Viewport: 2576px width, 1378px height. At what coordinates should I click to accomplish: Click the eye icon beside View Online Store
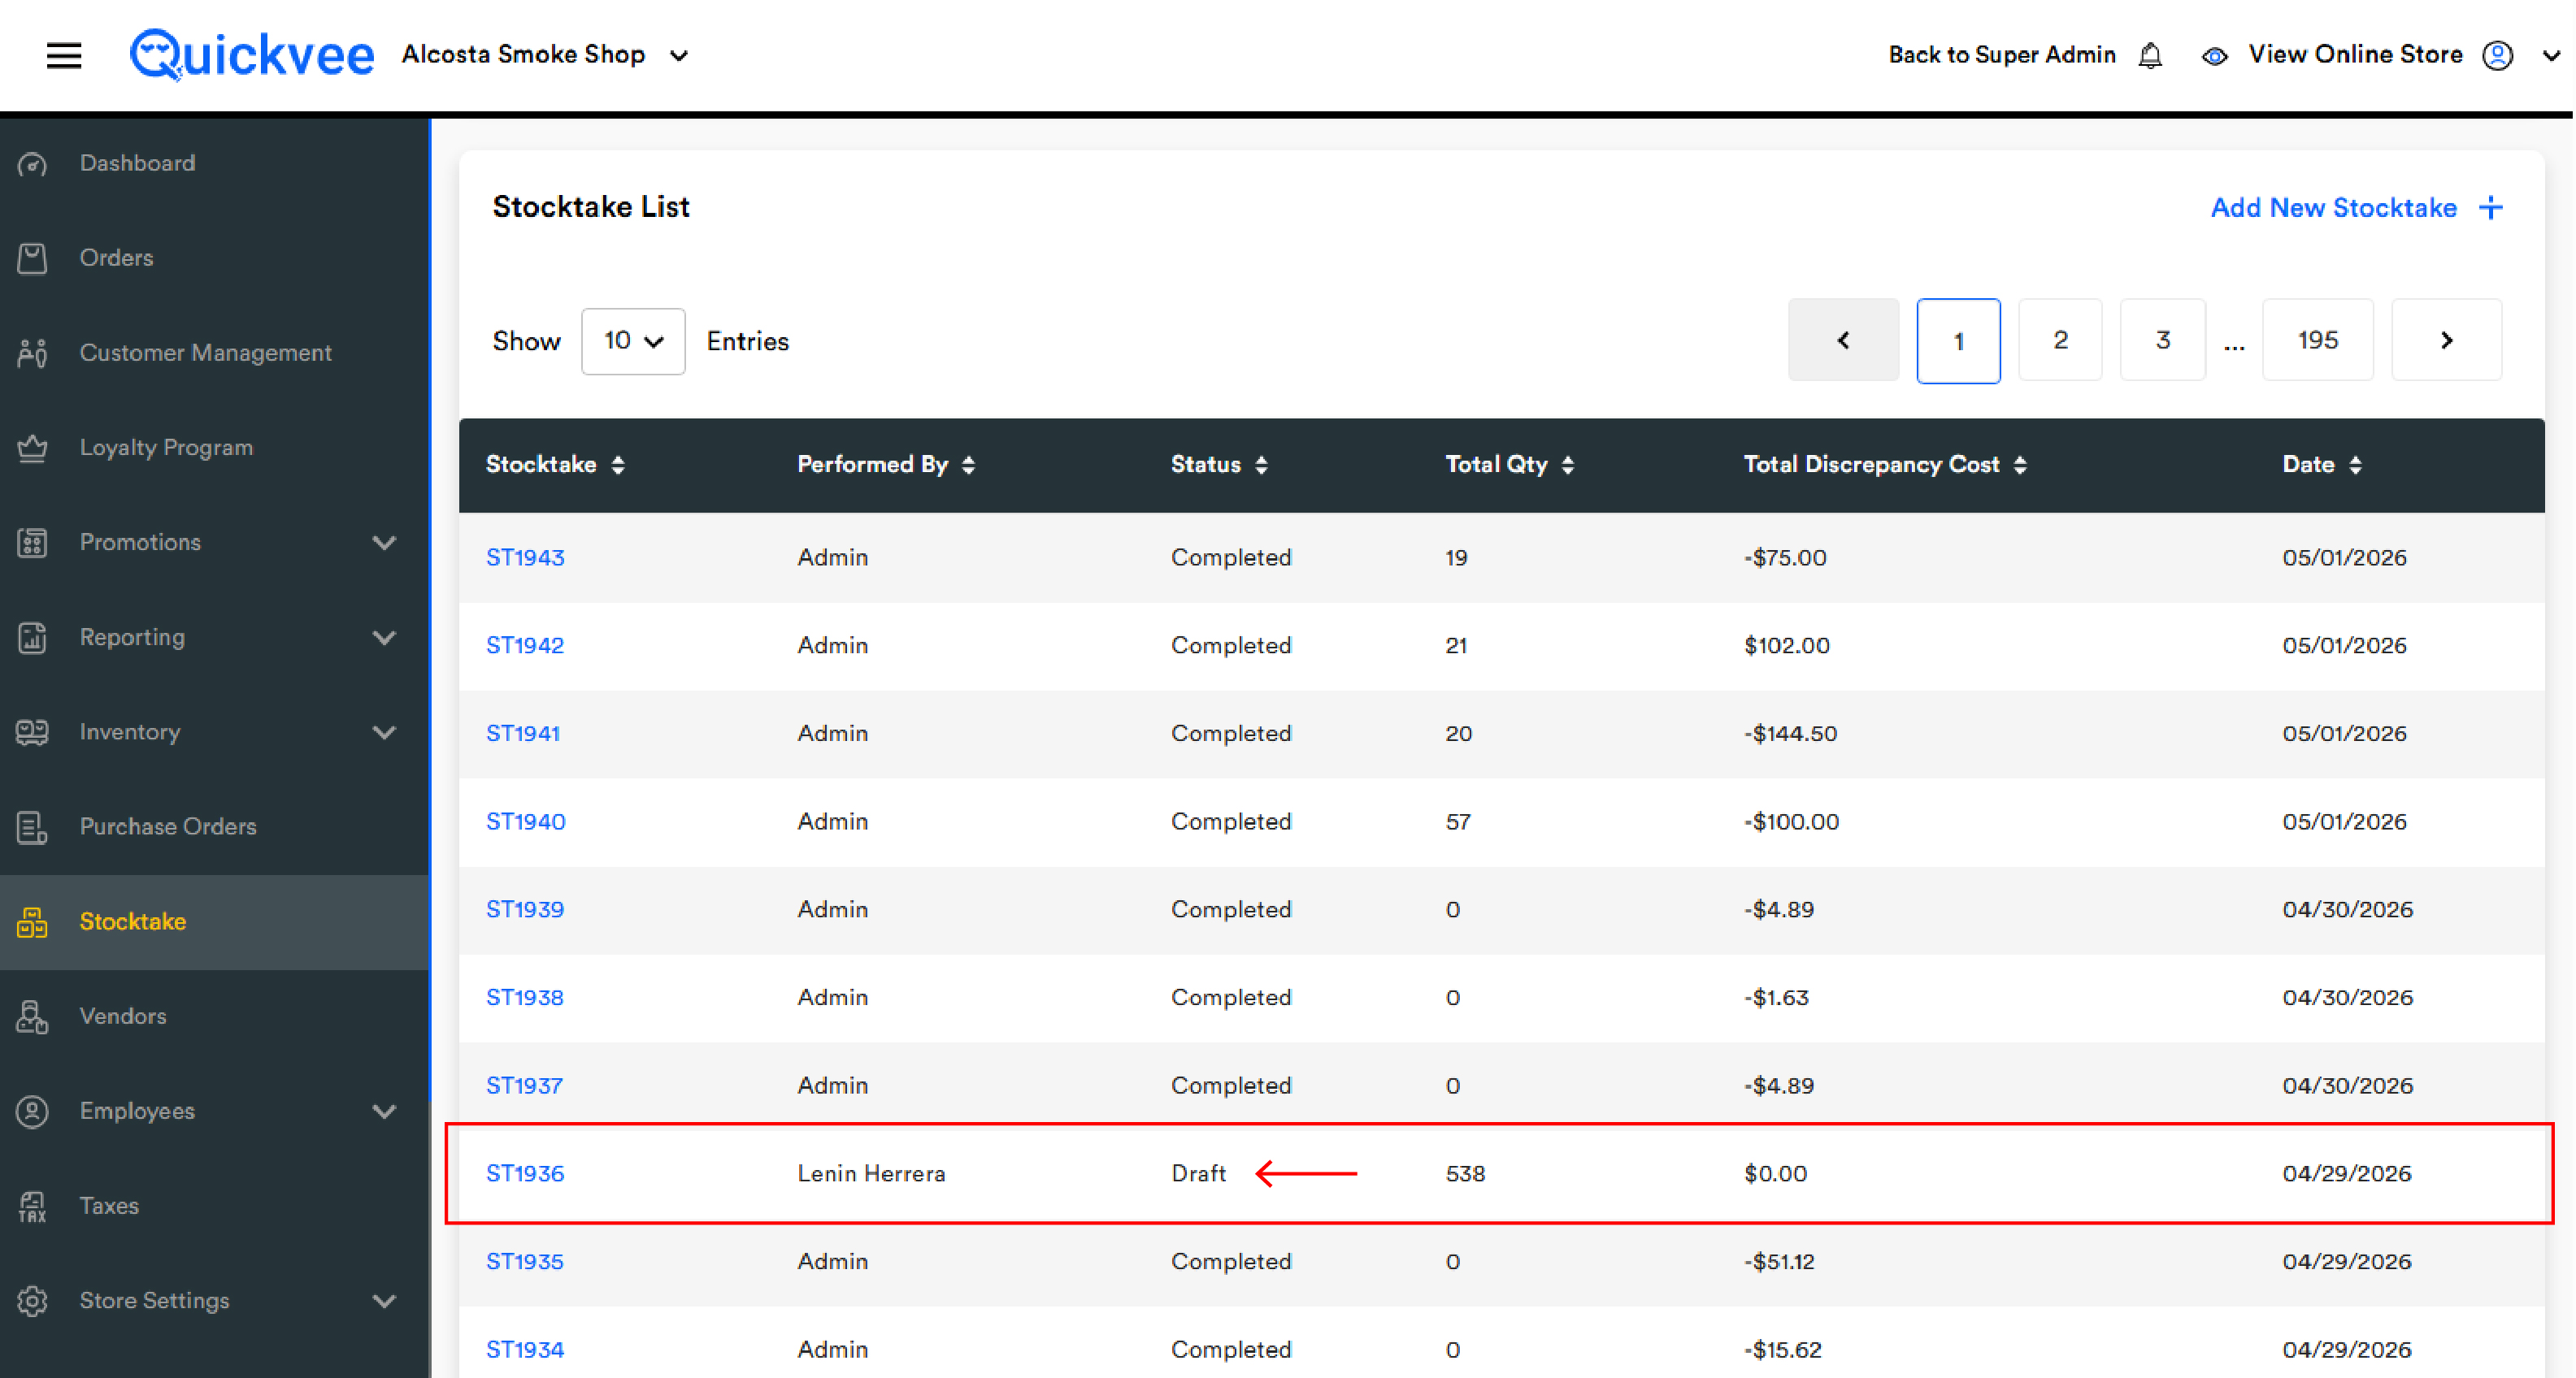coord(2214,56)
